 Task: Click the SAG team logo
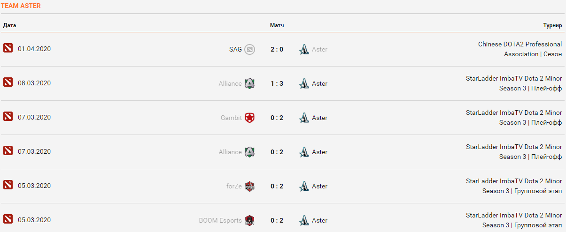pyautogui.click(x=249, y=49)
